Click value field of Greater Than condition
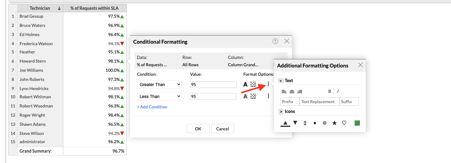This screenshot has width=451, height=163. tap(213, 85)
